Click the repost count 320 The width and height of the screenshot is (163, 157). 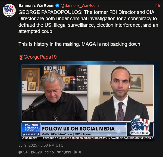[x=39, y=152]
